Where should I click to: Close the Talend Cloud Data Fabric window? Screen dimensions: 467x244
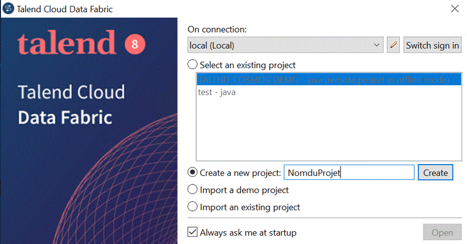[x=455, y=8]
